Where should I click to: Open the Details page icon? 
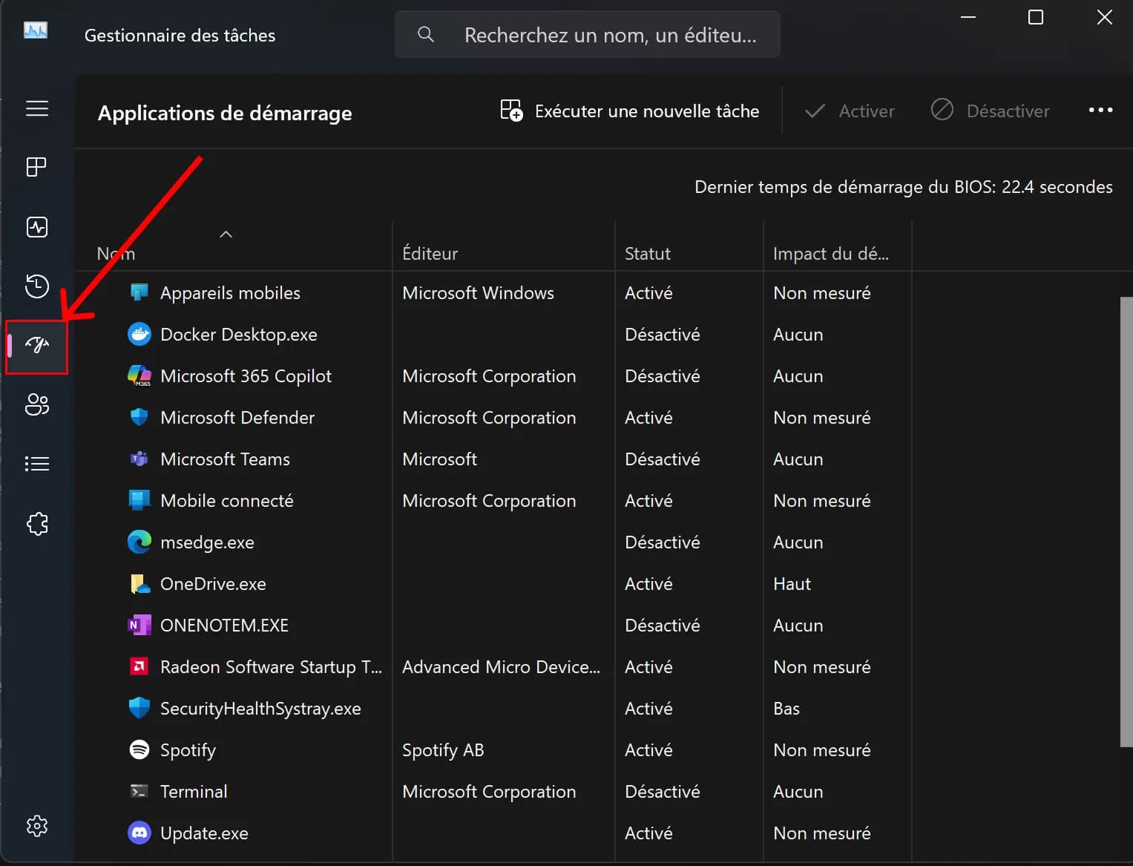point(37,464)
